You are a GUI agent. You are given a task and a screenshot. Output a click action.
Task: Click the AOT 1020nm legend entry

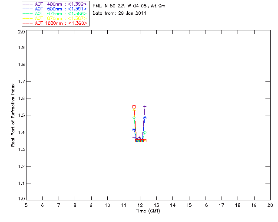55,23
